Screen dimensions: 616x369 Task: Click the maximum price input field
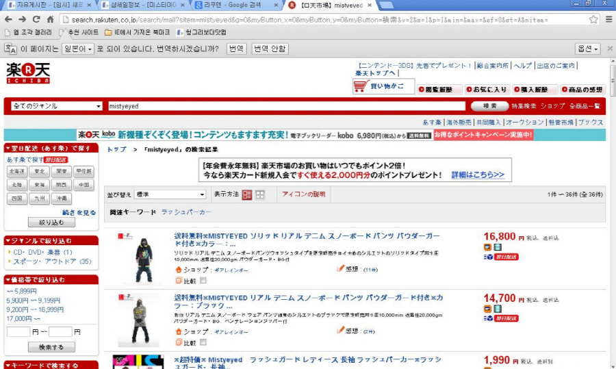pyautogui.click(x=60, y=331)
